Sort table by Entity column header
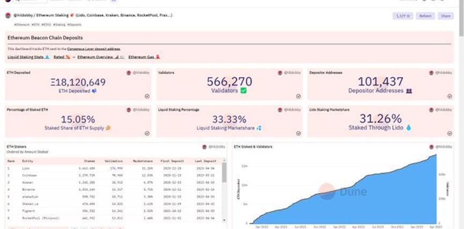 click(x=28, y=161)
